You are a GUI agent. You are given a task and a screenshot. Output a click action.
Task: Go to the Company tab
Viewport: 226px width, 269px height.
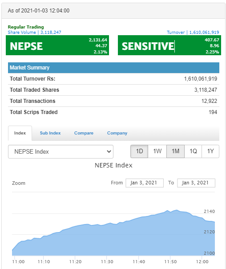pyautogui.click(x=117, y=133)
